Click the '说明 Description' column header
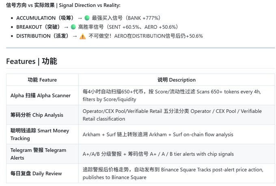The image size is (276, 186). coord(177,80)
